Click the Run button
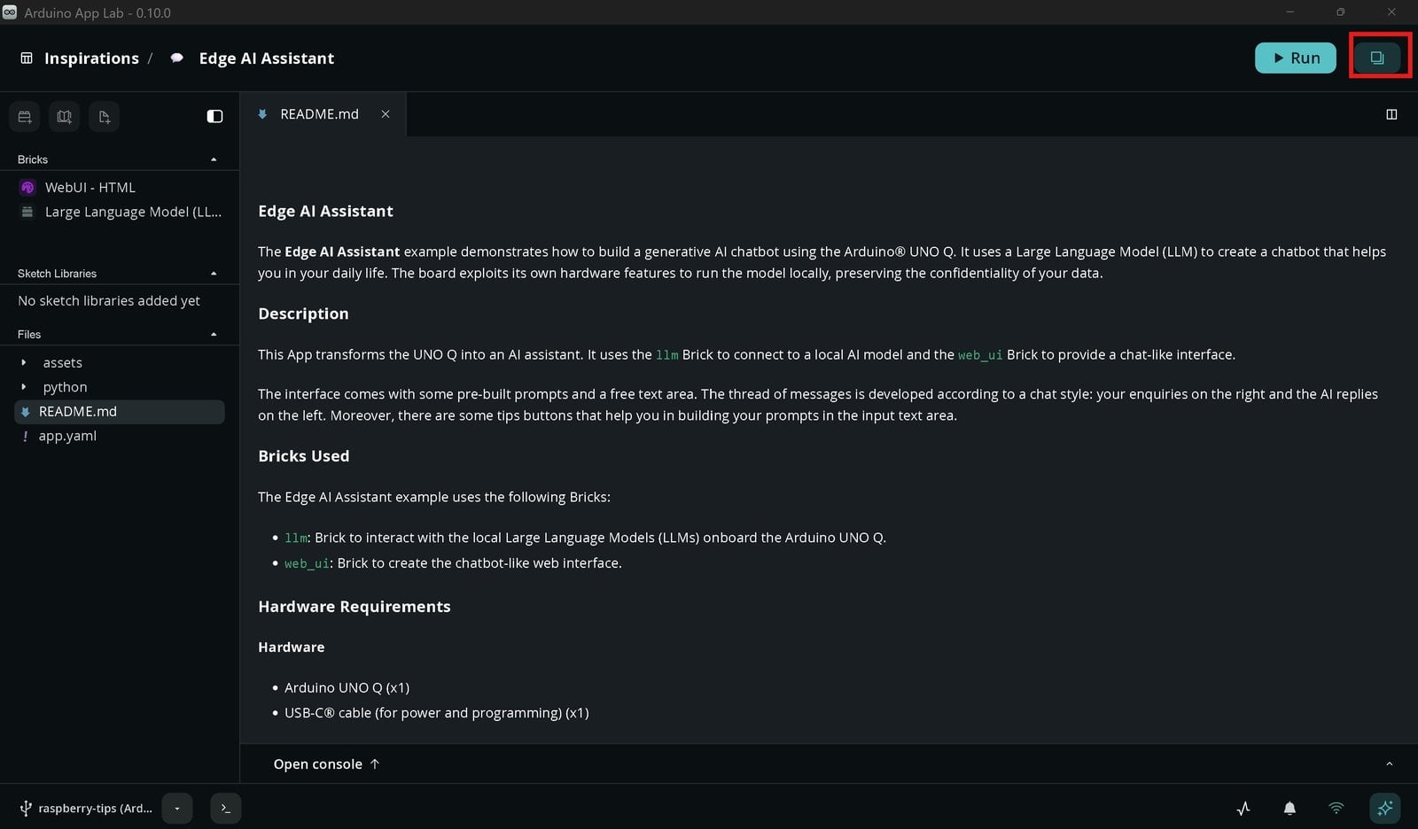 click(1295, 58)
